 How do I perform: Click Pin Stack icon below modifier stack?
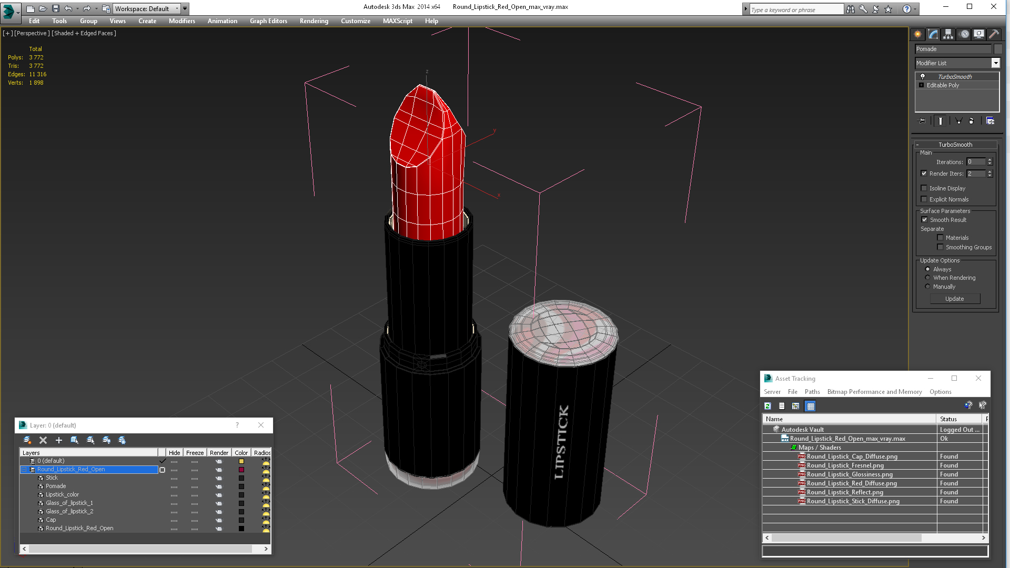(x=922, y=121)
